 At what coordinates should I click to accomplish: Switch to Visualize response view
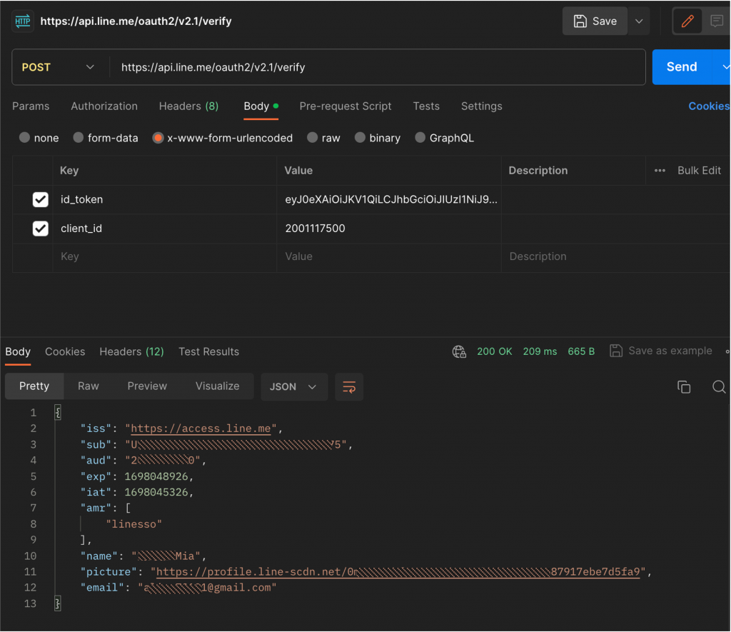pos(217,386)
